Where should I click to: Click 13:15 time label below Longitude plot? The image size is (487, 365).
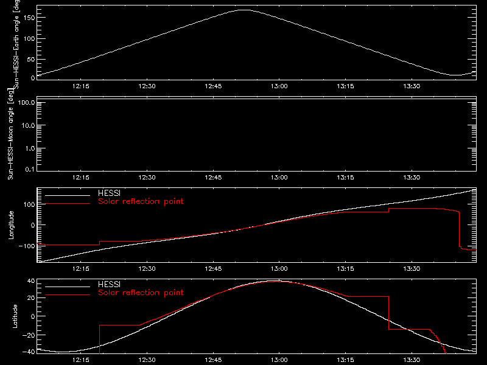point(345,269)
